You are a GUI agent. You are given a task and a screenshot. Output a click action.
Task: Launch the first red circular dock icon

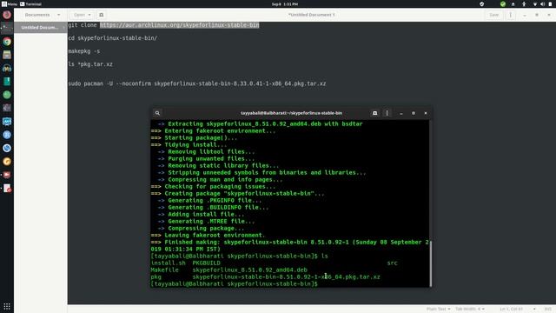pos(7,15)
